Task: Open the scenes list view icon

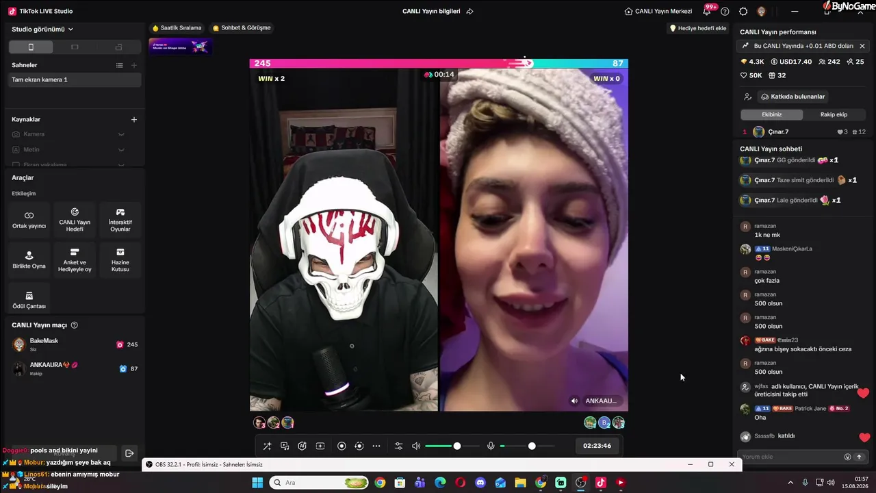Action: [119, 65]
